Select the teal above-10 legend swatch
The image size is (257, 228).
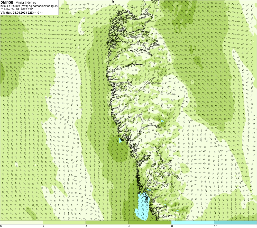coord(235,222)
